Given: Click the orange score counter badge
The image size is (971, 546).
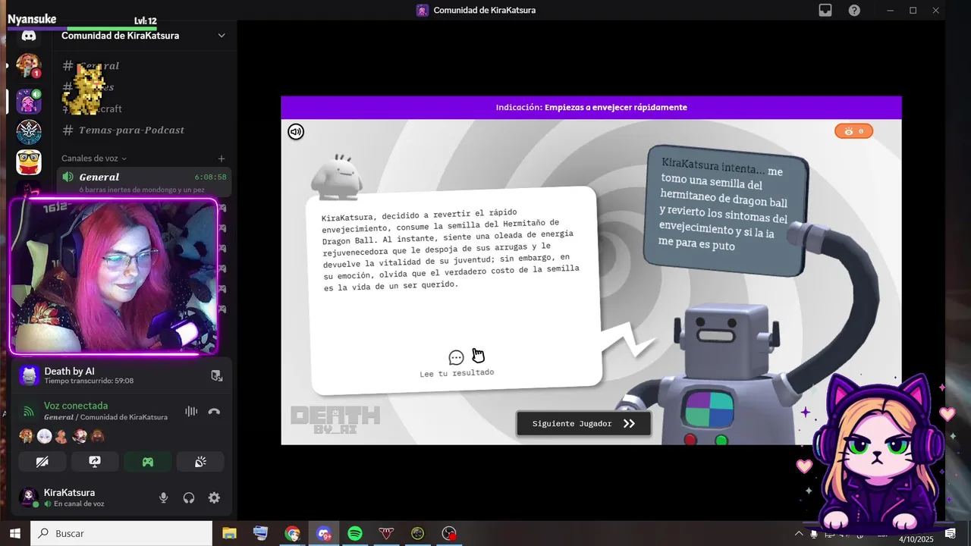Looking at the screenshot, I should [854, 131].
